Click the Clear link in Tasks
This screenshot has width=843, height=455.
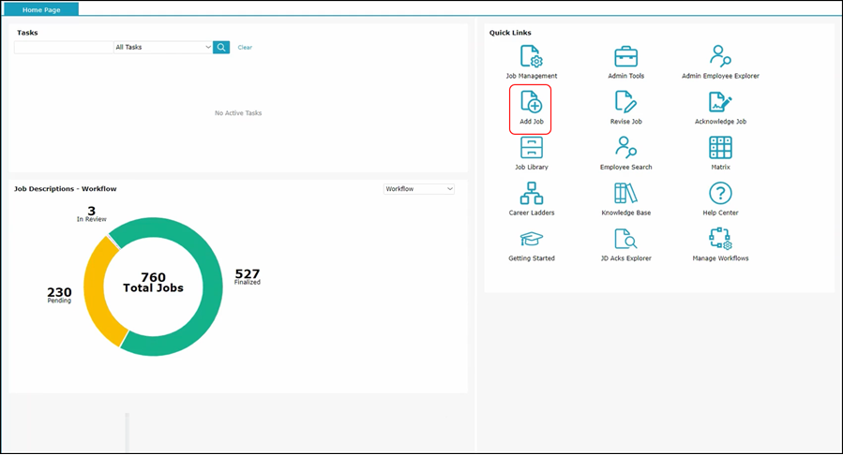point(245,48)
